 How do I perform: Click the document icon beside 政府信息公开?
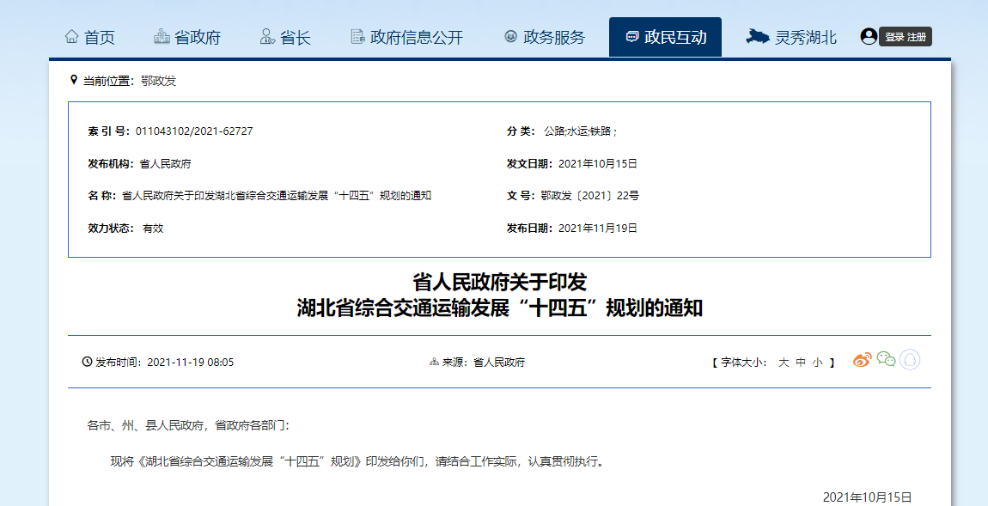tap(357, 37)
